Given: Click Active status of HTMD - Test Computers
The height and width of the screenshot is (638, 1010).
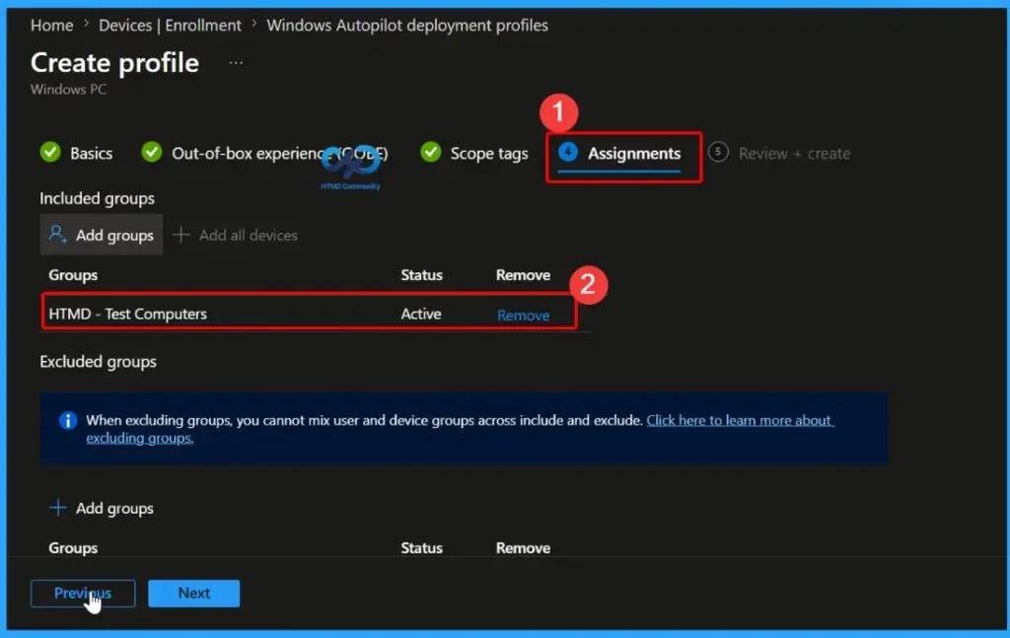Looking at the screenshot, I should pos(421,314).
